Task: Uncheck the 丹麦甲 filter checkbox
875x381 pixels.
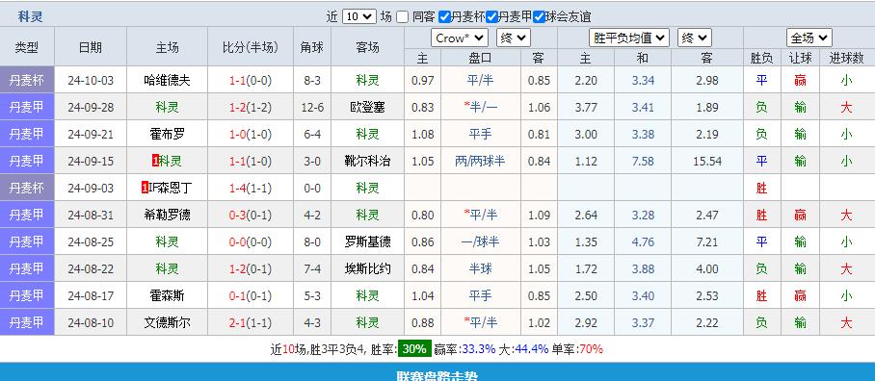Action: (x=491, y=16)
